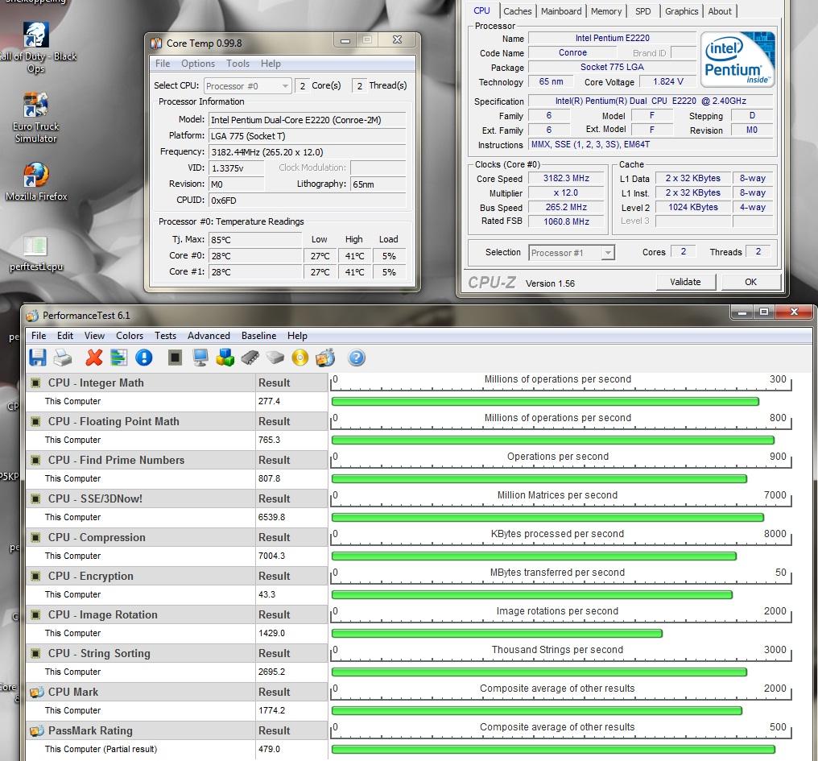Screen dimensions: 818x761
Task: Switch to the Mainboard tab in CPU-Z
Action: point(561,11)
